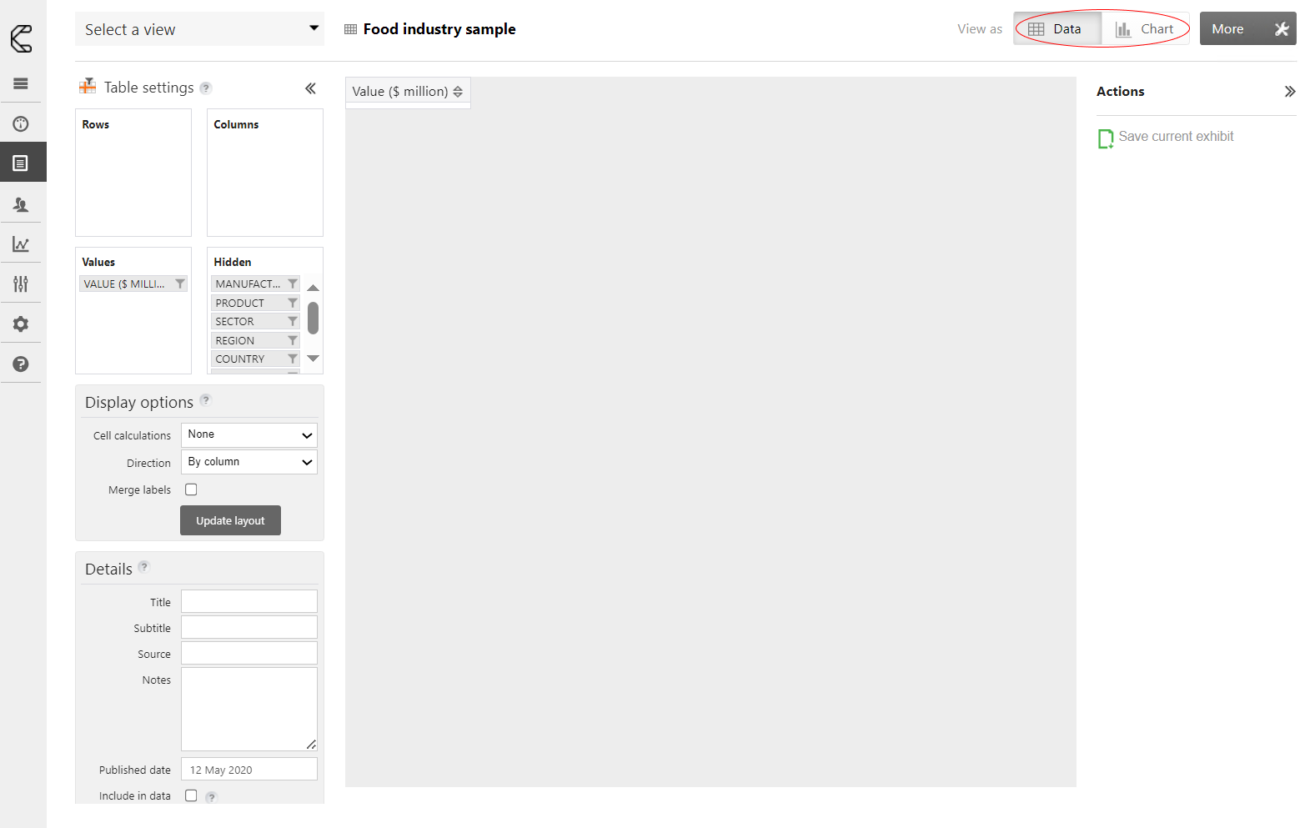Click into the Title input field
The width and height of the screenshot is (1315, 828).
[x=248, y=601]
